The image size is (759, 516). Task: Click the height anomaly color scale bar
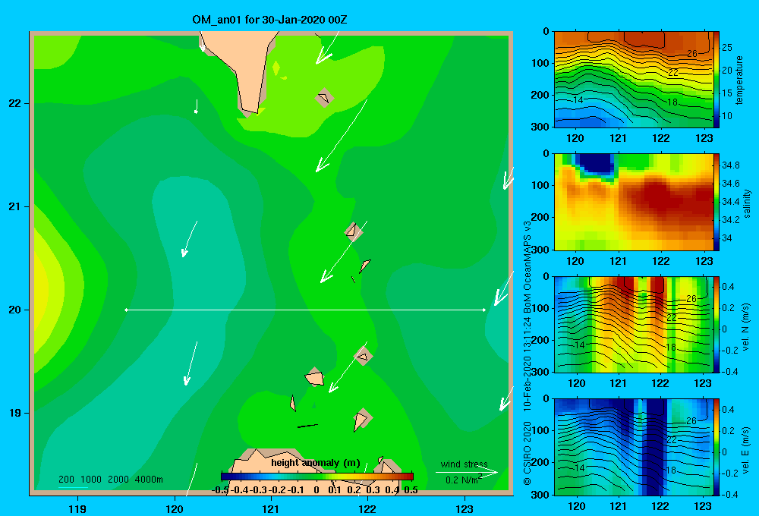coord(317,477)
